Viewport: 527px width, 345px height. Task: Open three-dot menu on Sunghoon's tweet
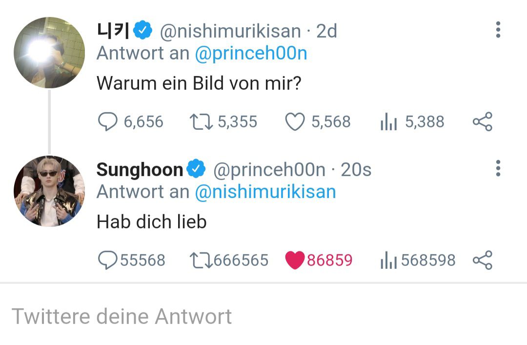click(498, 168)
